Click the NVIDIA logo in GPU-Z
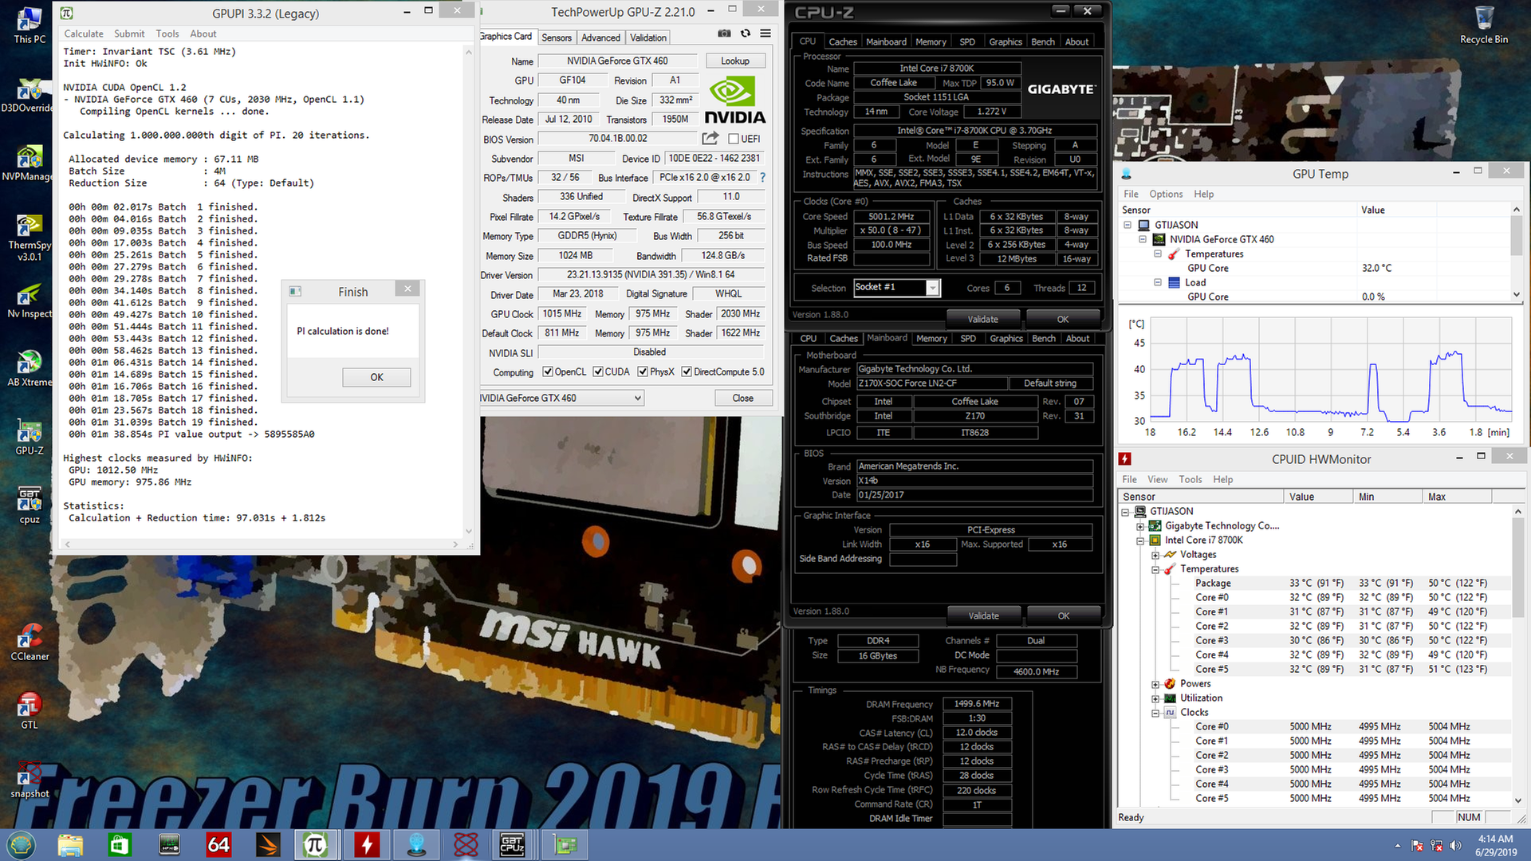1531x861 pixels. pos(734,100)
